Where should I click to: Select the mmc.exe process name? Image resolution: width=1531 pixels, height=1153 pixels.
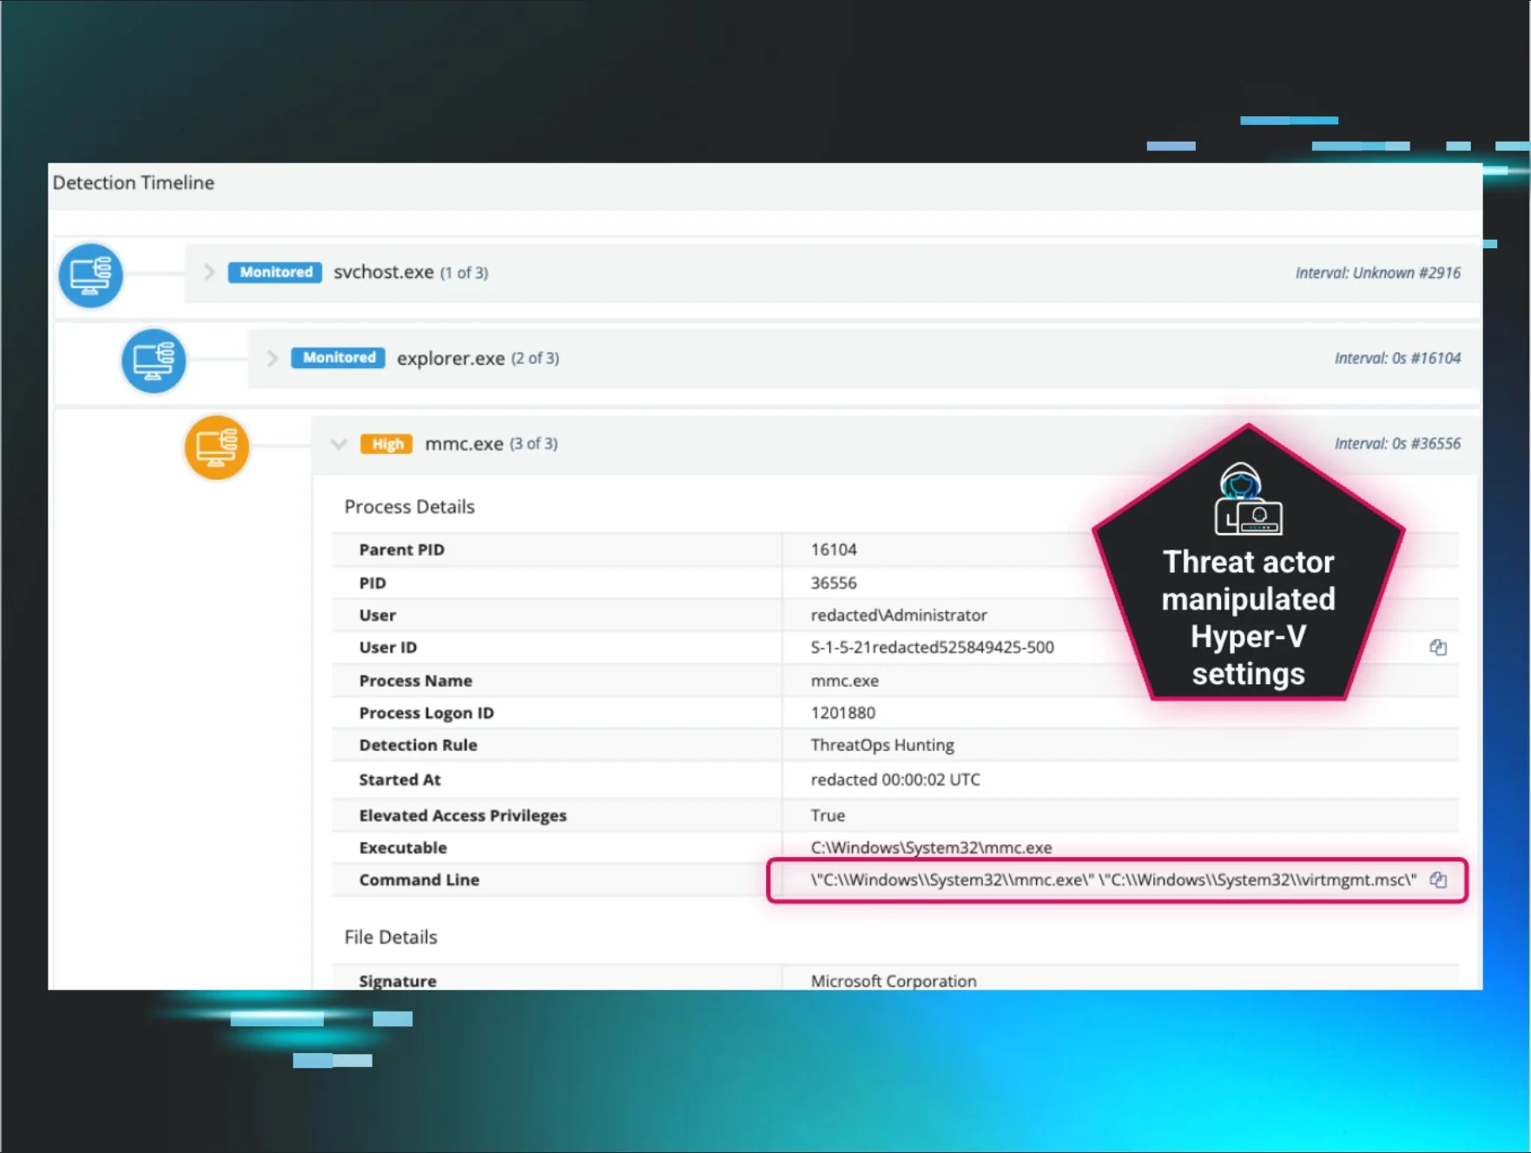point(464,445)
